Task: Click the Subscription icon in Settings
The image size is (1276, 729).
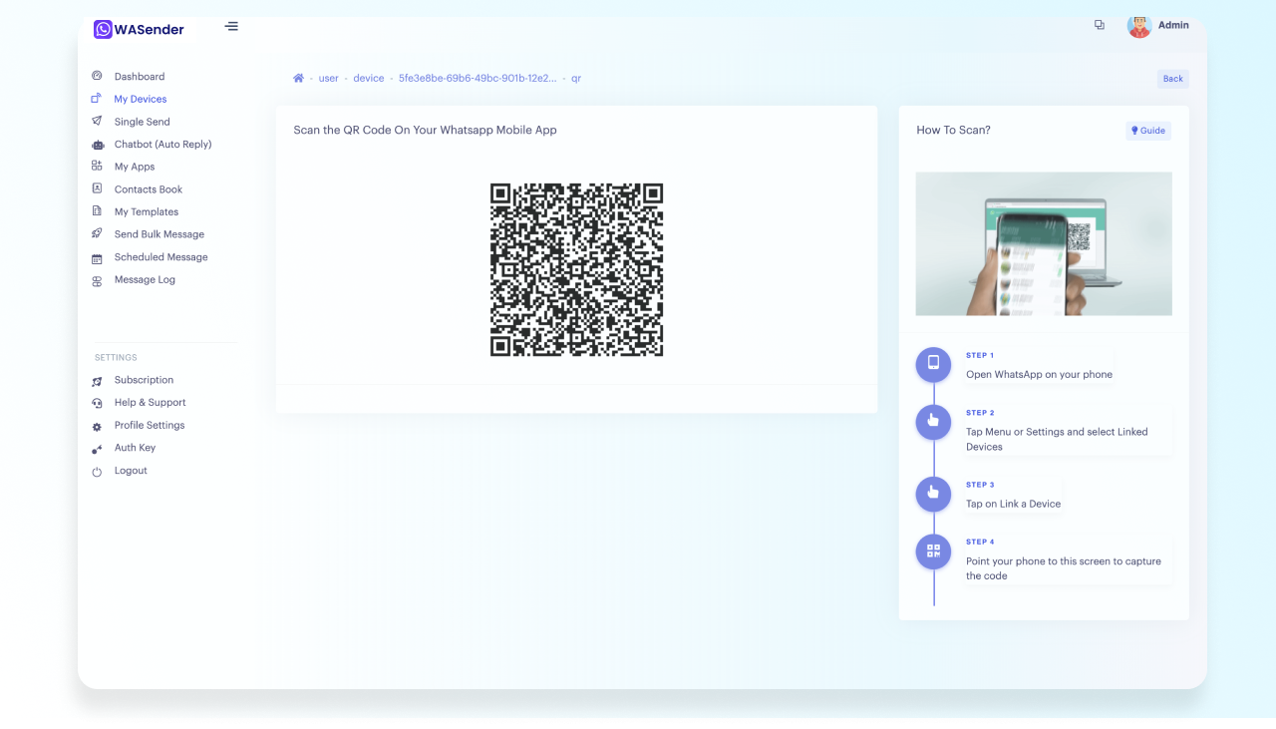Action: (x=97, y=381)
